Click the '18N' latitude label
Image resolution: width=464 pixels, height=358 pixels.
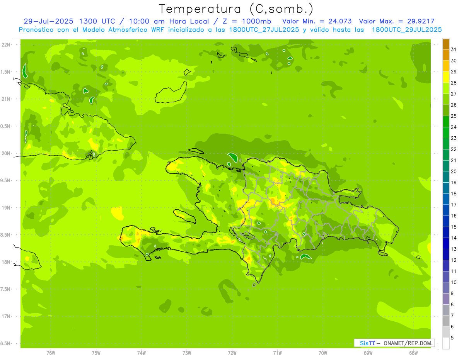[6, 262]
